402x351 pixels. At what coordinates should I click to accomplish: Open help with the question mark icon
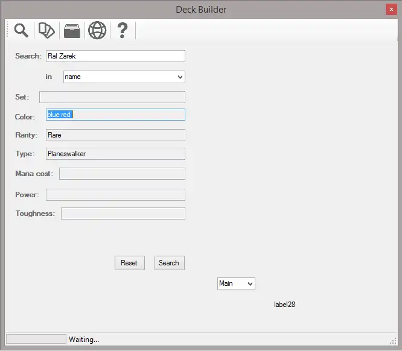coord(123,31)
